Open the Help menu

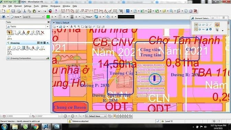[75, 6]
